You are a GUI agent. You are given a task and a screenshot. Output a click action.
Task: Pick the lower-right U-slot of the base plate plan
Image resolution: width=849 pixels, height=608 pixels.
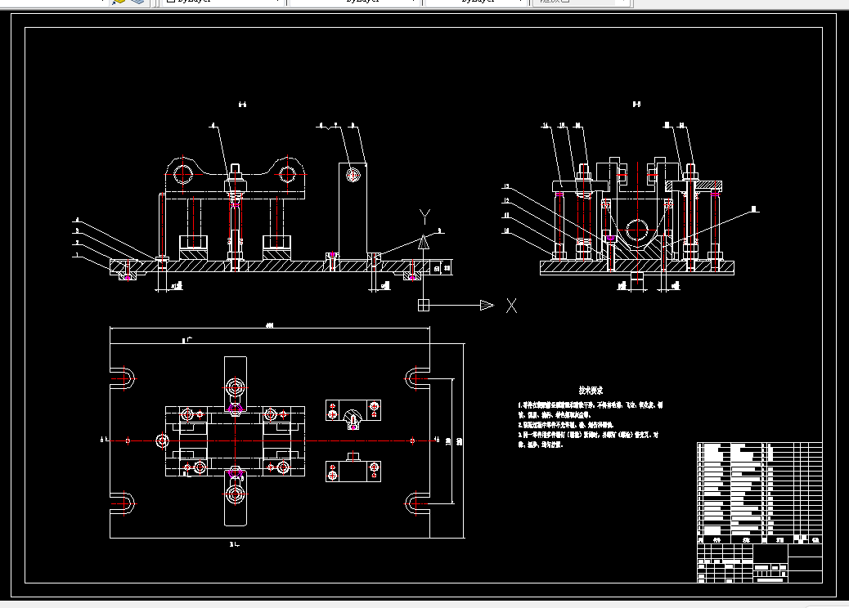[x=417, y=503]
